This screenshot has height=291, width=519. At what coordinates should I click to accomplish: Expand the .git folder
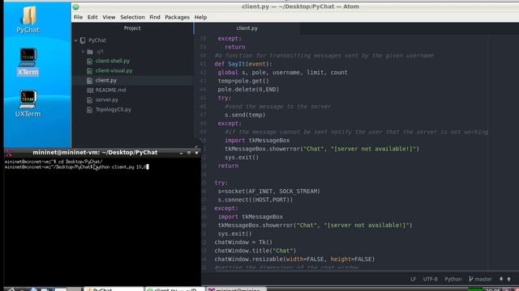(83, 52)
